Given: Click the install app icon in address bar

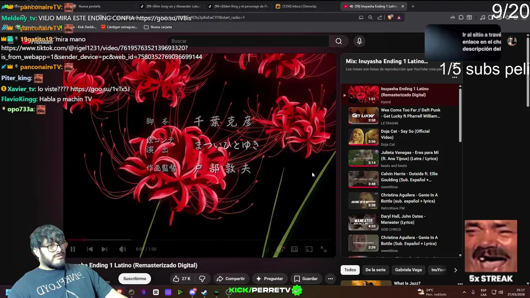Looking at the screenshot, I should coord(361,17).
